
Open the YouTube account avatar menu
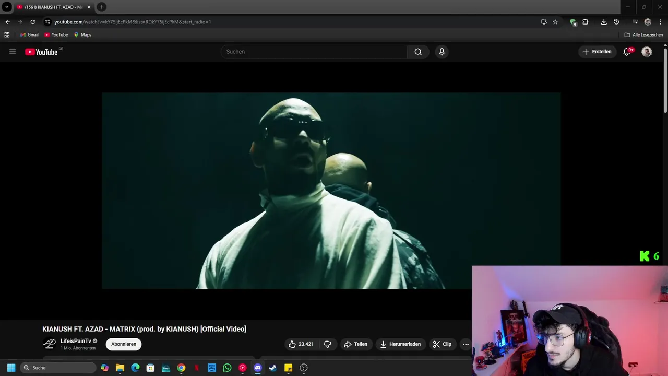point(647,52)
